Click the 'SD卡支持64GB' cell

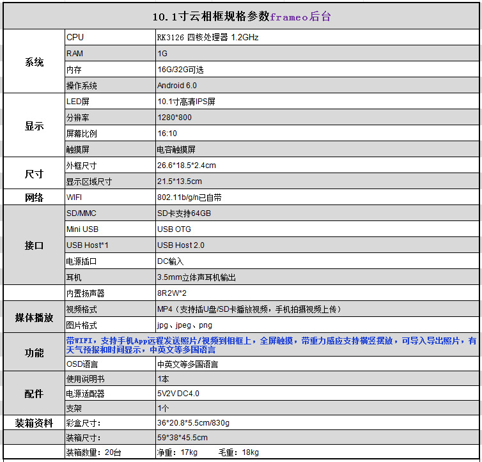pos(317,213)
